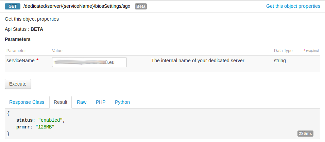Click the gray Beta status badge

point(141,6)
